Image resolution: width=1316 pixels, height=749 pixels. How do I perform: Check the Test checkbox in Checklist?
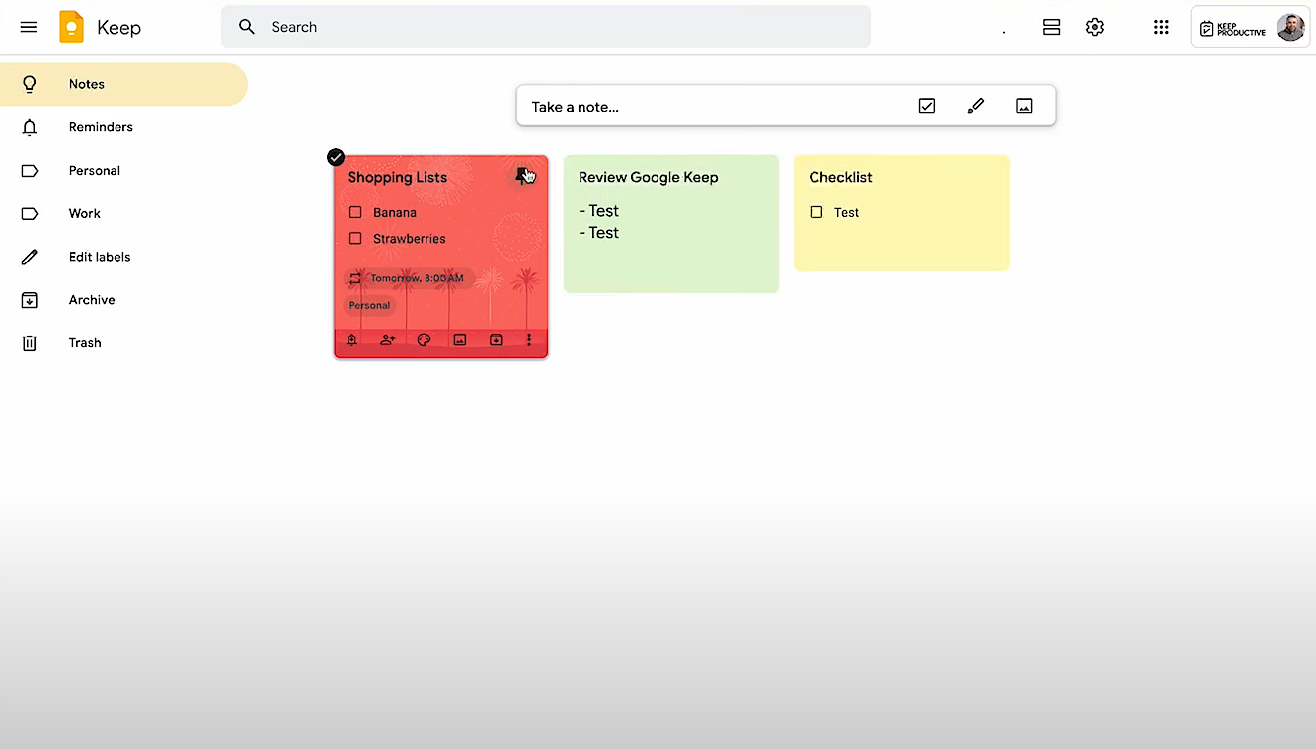click(x=816, y=212)
